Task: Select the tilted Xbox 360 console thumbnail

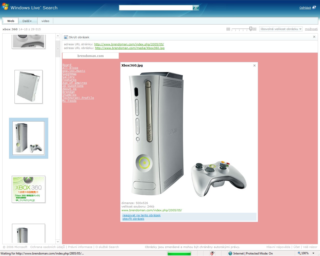Action: [x=28, y=87]
